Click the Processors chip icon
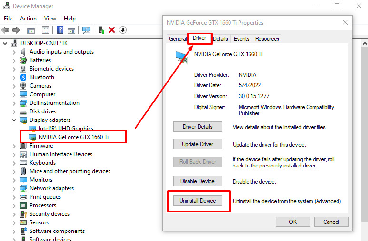This screenshot has height=241, width=368. click(x=23, y=205)
